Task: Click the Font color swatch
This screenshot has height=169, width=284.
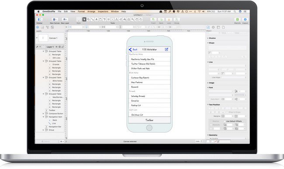Action: pyautogui.click(x=239, y=95)
